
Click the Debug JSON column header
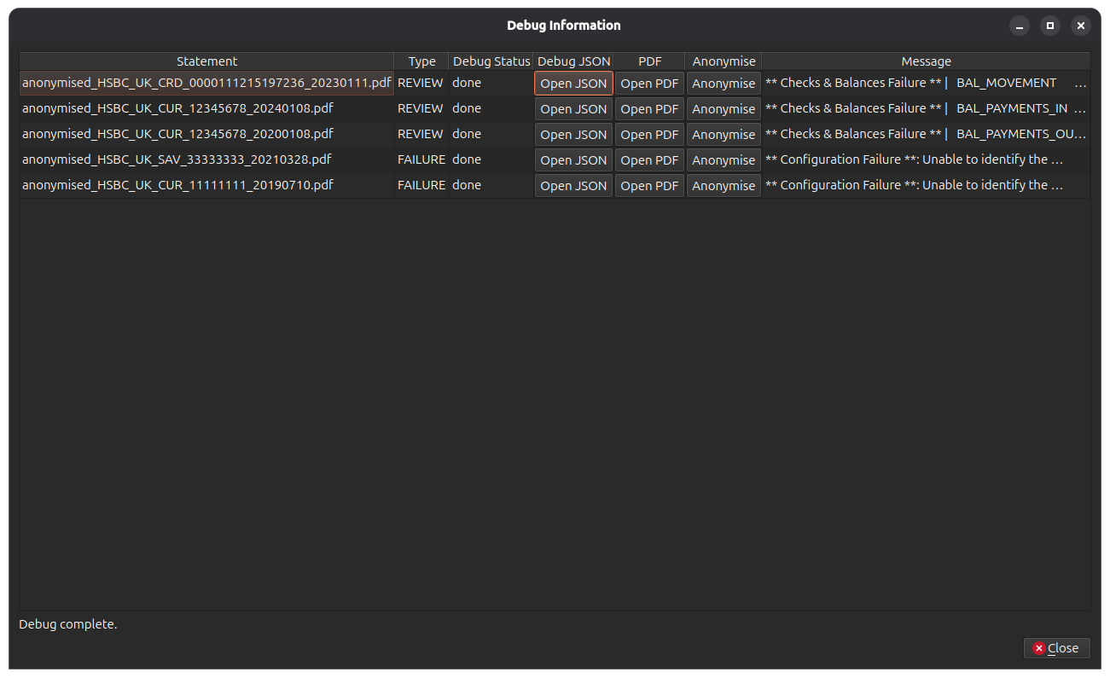coord(573,61)
